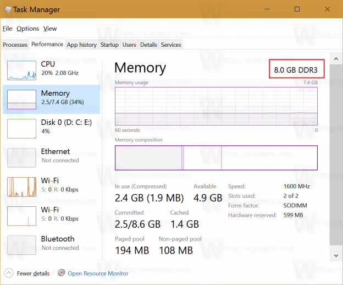Click the Non-paged pool 108 MB value
The image size is (343, 285).
176,250
